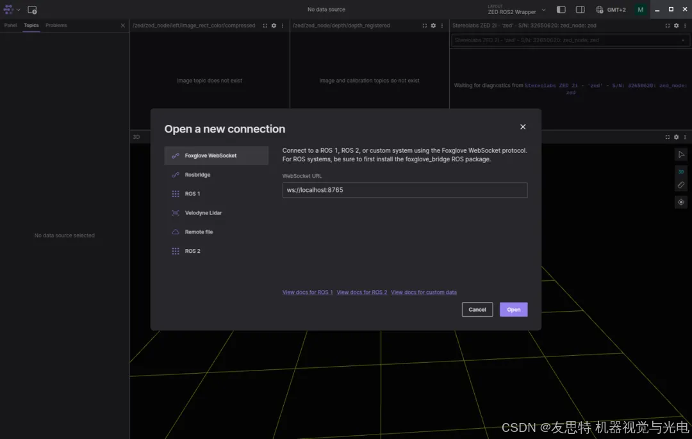Close the left sidebar with its X
This screenshot has width=692, height=439.
coord(122,26)
